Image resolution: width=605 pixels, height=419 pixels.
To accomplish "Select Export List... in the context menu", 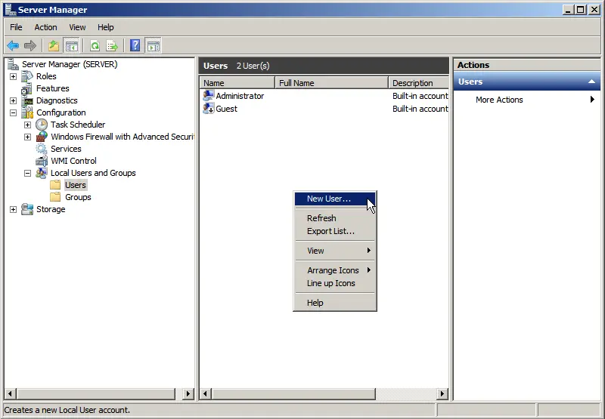I will (x=330, y=231).
